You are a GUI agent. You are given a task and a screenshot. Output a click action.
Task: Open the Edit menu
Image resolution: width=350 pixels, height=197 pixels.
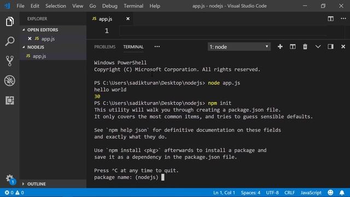coord(35,6)
